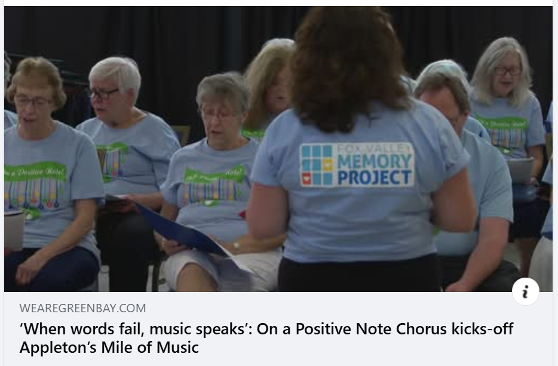Click the word MEMORY on the shirt
The image size is (558, 366).
tap(373, 161)
